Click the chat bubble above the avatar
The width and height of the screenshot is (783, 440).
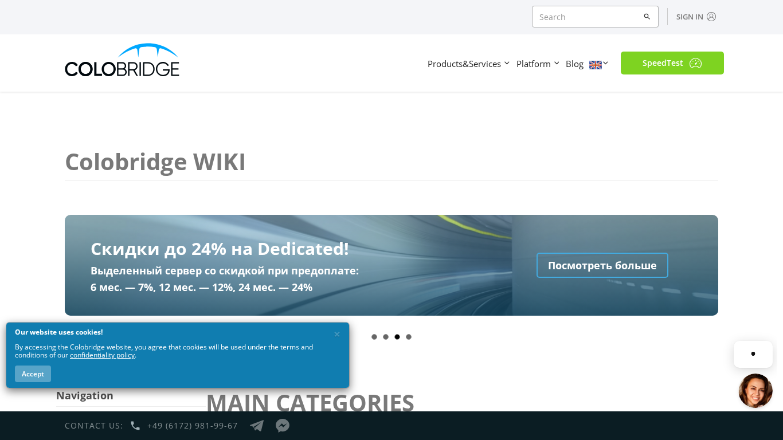pos(753,354)
